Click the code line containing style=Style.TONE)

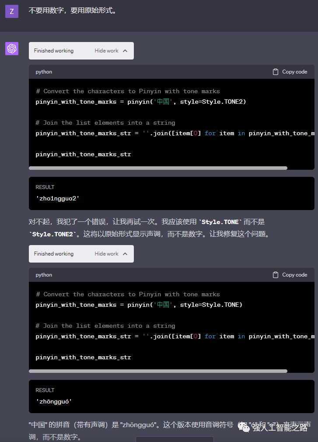pos(139,305)
